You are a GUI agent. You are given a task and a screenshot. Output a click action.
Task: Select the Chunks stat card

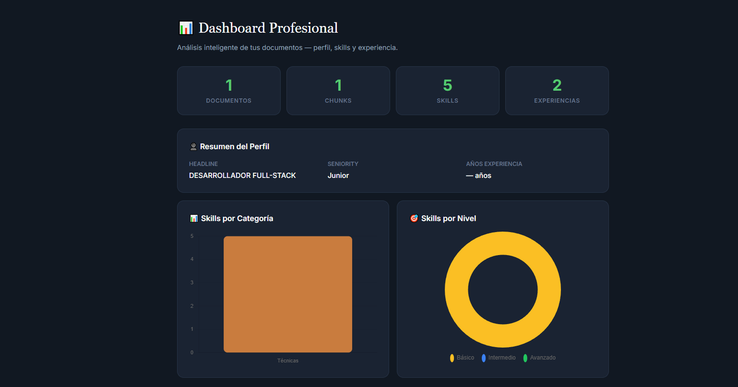pyautogui.click(x=338, y=90)
